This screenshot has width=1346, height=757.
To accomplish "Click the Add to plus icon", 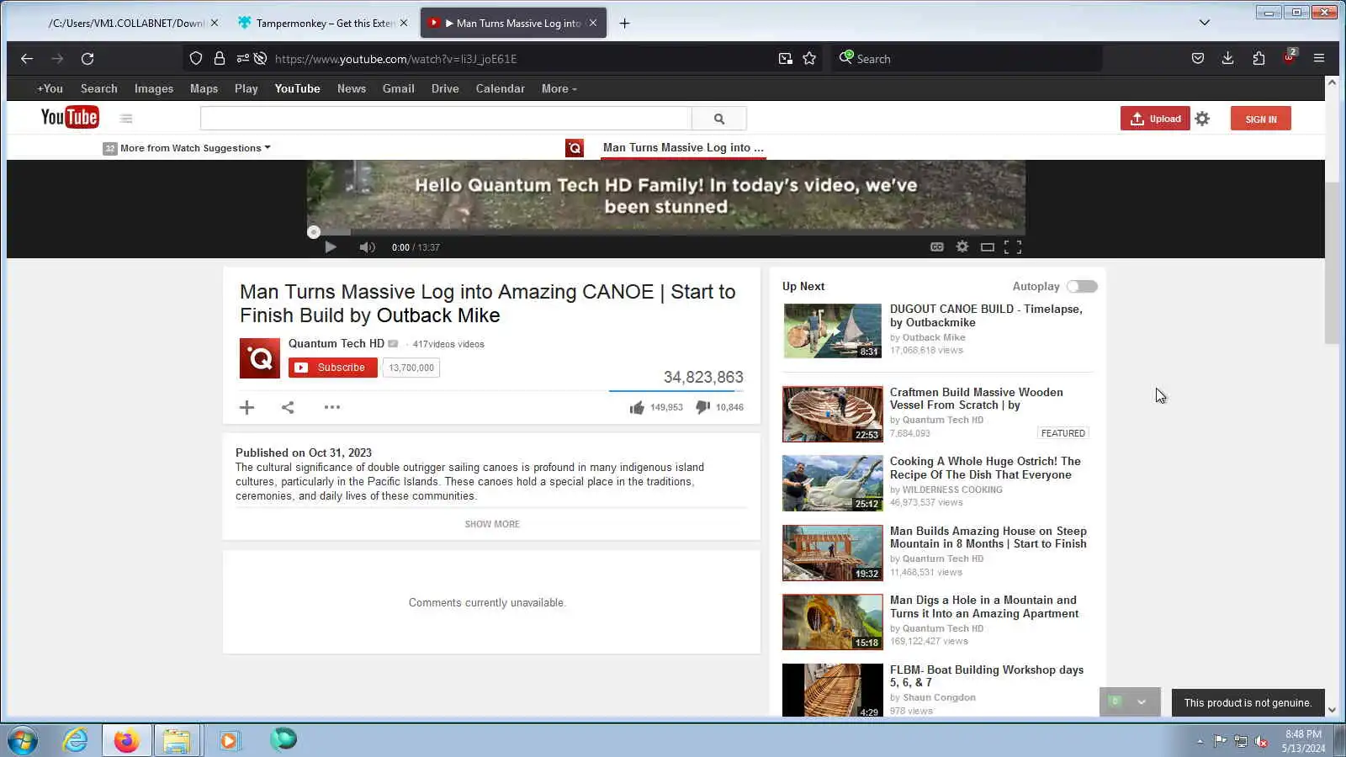I will 246,408.
